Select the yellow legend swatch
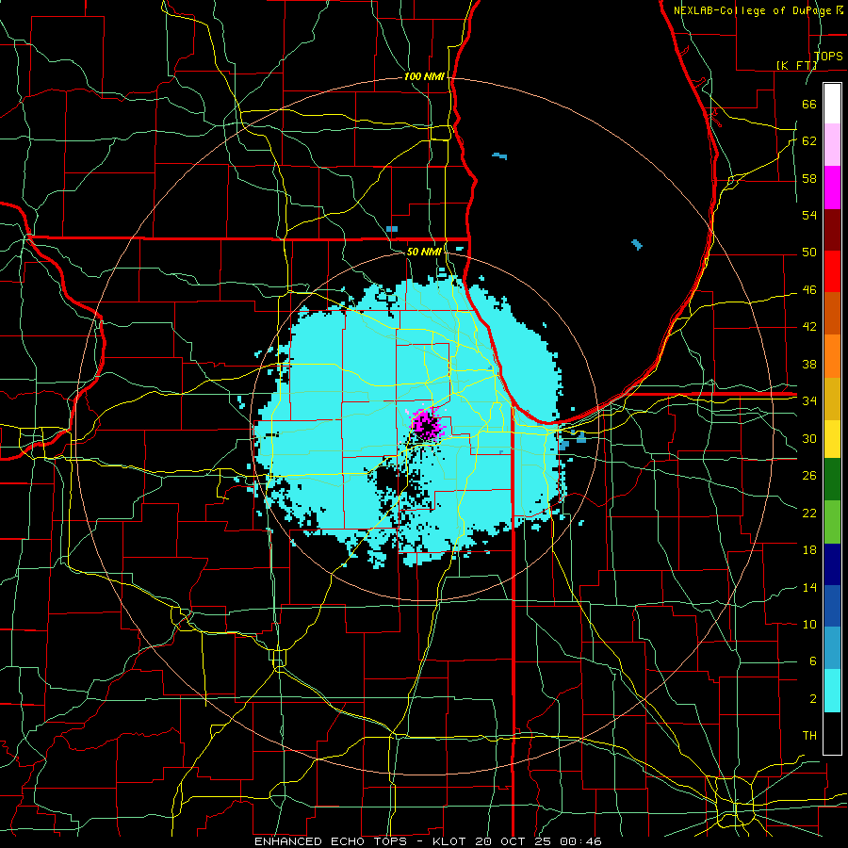This screenshot has width=848, height=848. pyautogui.click(x=832, y=438)
